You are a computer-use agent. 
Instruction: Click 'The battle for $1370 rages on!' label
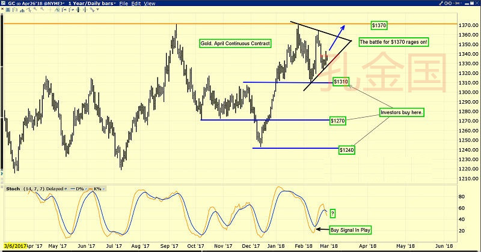[x=394, y=42]
